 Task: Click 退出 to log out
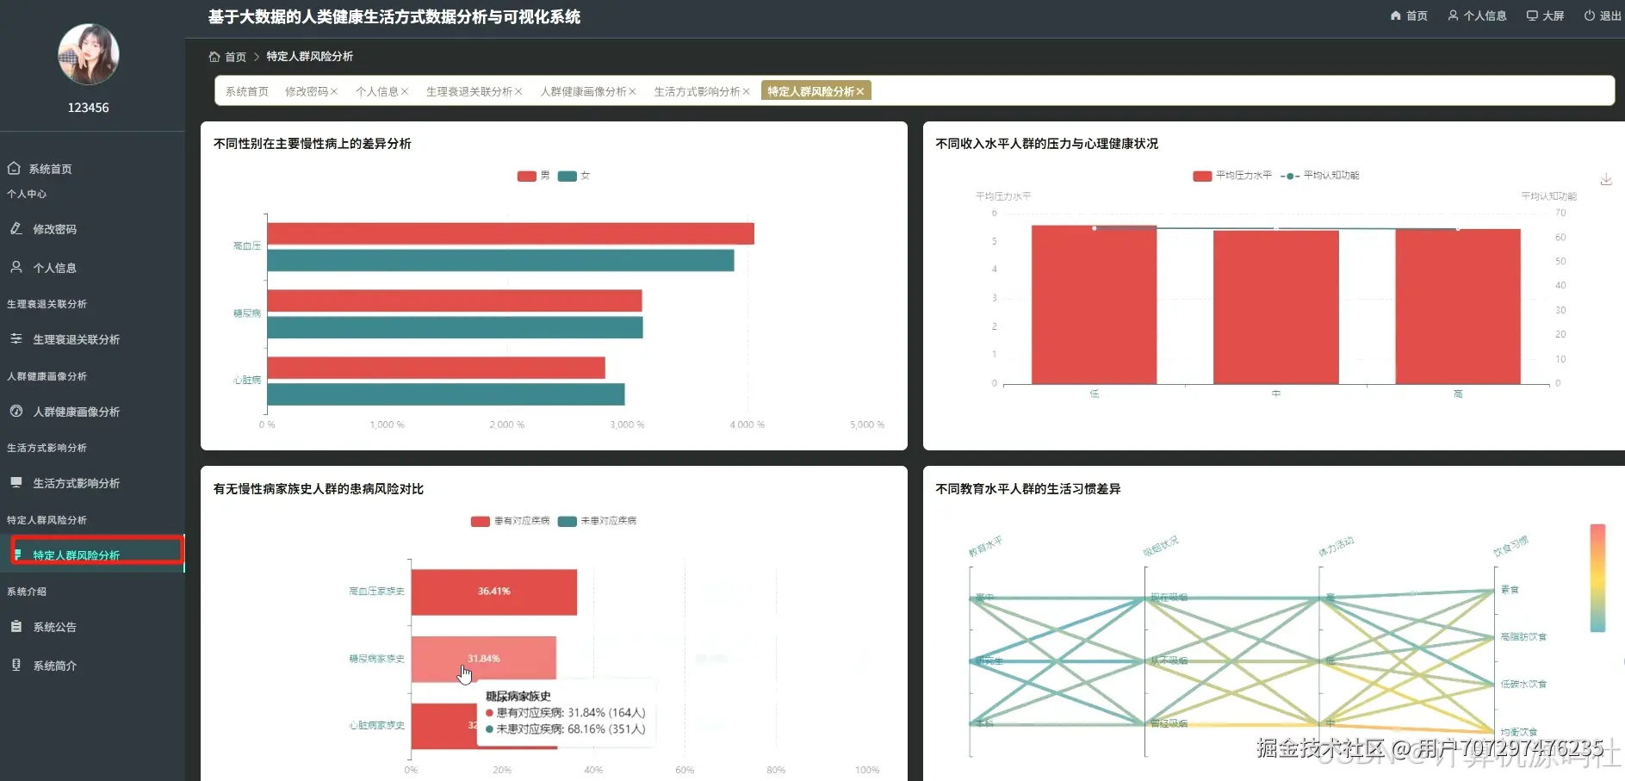(x=1603, y=15)
